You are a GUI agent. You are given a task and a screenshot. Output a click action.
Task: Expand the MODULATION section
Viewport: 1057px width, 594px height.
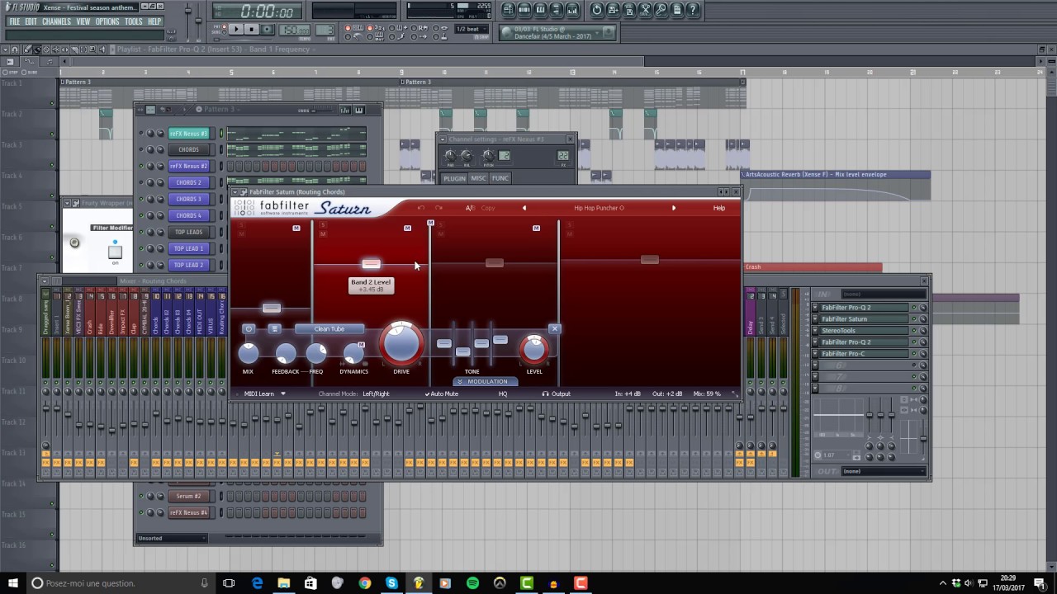point(487,381)
